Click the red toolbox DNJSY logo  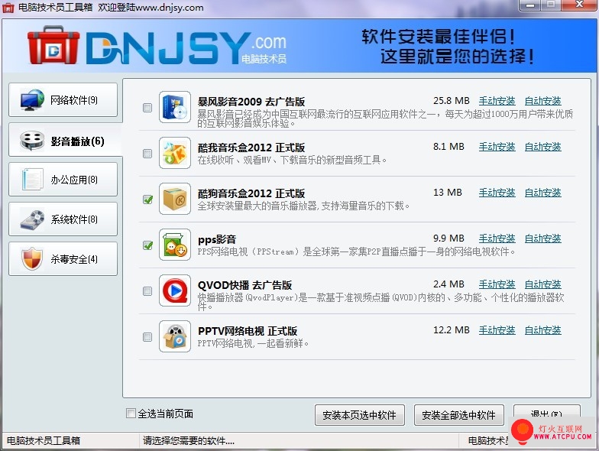[53, 46]
